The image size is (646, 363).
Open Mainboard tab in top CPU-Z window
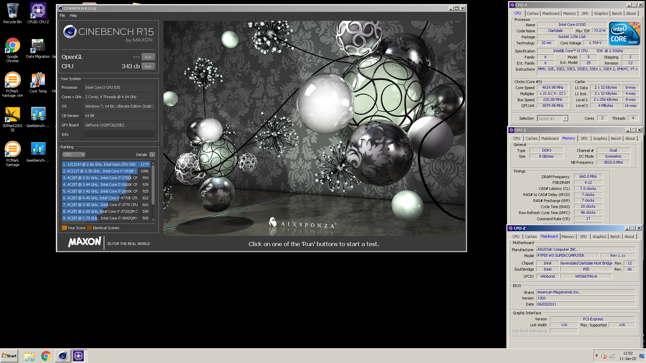pyautogui.click(x=551, y=13)
